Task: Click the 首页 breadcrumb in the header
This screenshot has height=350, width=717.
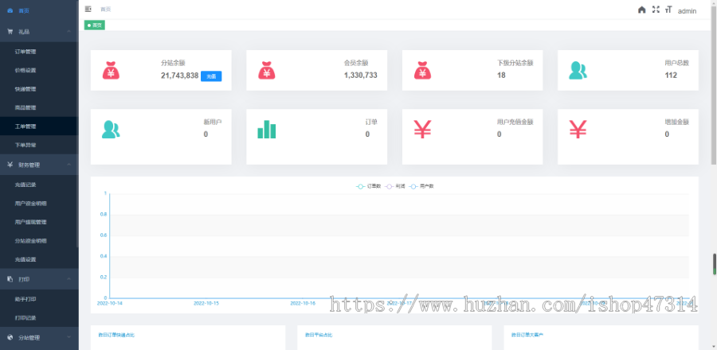Action: [x=106, y=9]
